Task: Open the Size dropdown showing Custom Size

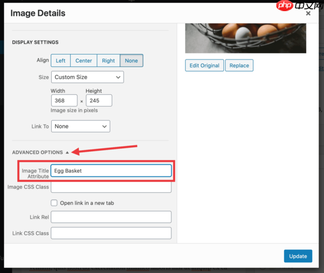Action: pos(88,77)
